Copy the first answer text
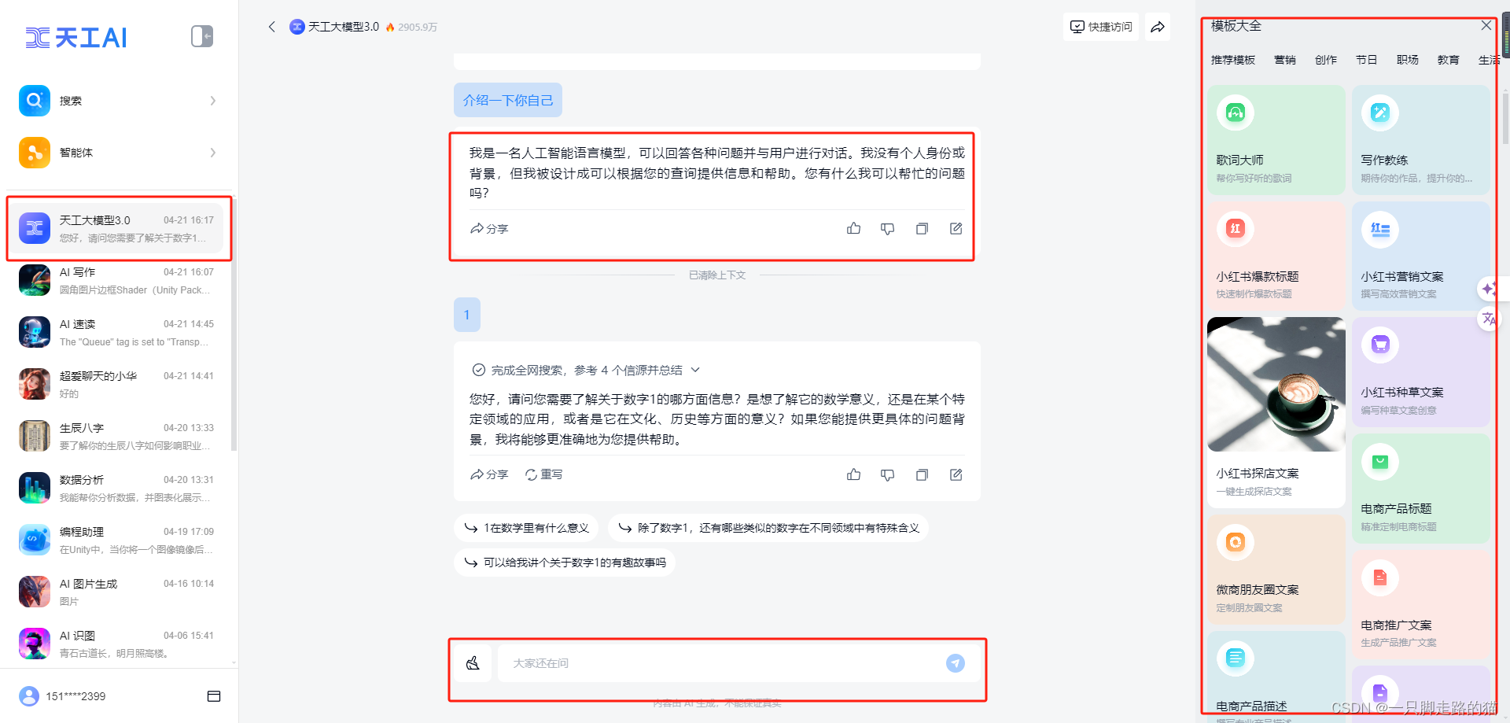This screenshot has width=1510, height=723. [x=922, y=229]
